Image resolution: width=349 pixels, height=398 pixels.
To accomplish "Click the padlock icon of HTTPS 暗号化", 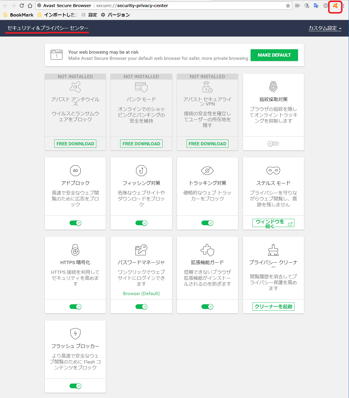I will coord(75,250).
